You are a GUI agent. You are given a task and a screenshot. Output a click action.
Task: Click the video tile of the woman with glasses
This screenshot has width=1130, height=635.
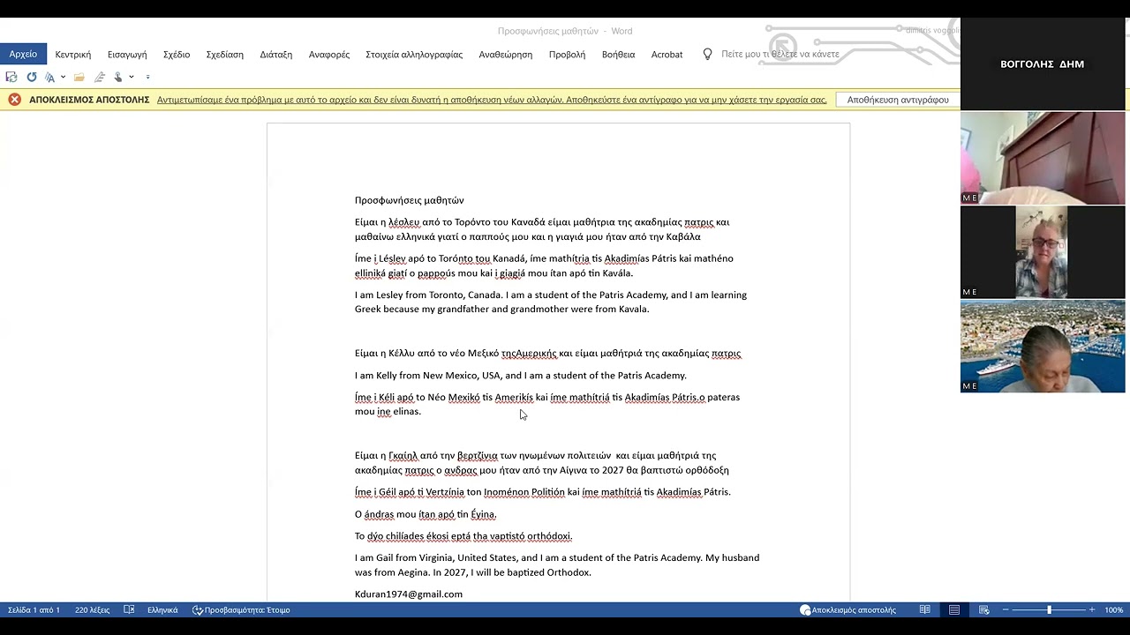click(x=1043, y=252)
